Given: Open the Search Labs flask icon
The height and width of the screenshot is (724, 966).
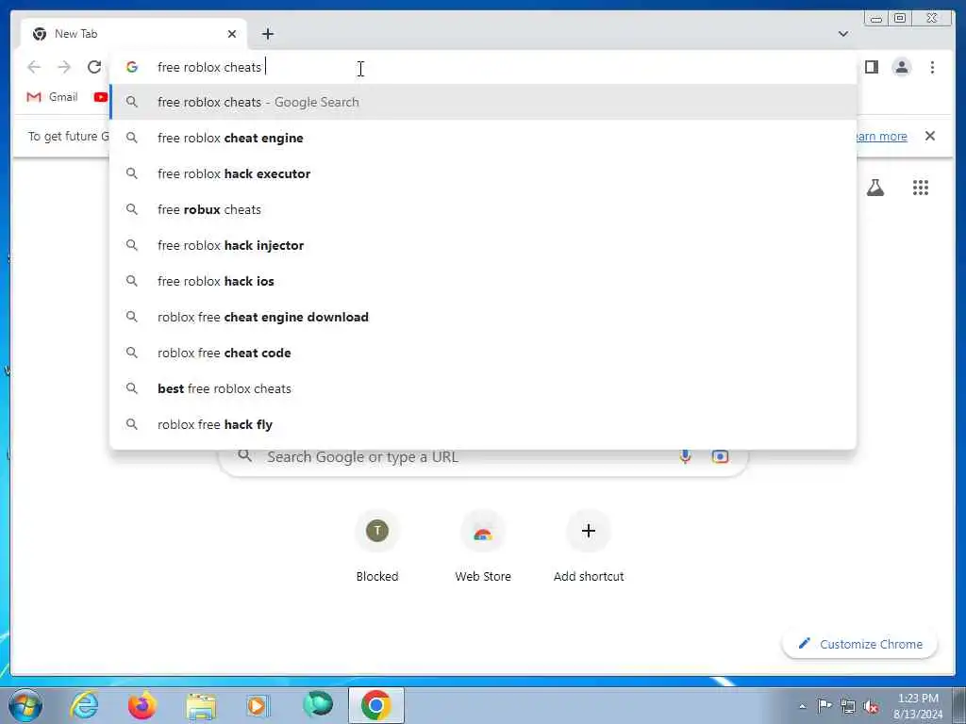Looking at the screenshot, I should (875, 188).
